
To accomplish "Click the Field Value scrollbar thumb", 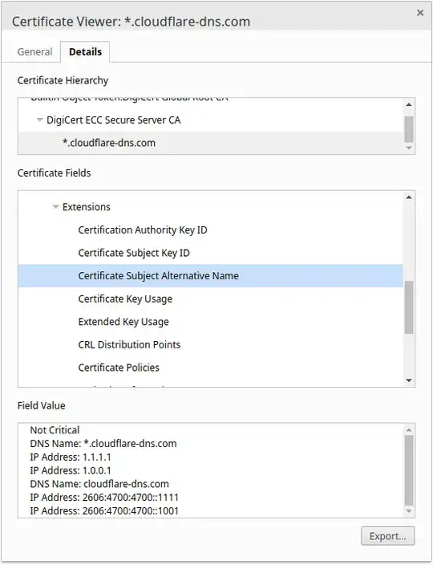I will pos(408,470).
